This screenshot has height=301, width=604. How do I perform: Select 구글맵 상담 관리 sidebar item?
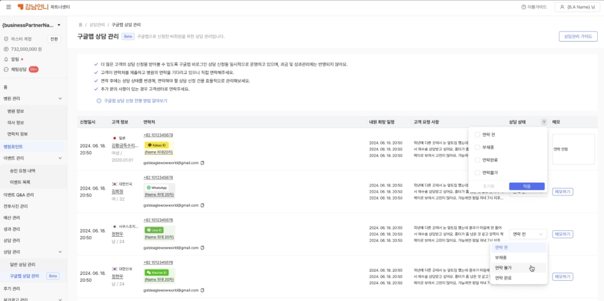pyautogui.click(x=24, y=276)
